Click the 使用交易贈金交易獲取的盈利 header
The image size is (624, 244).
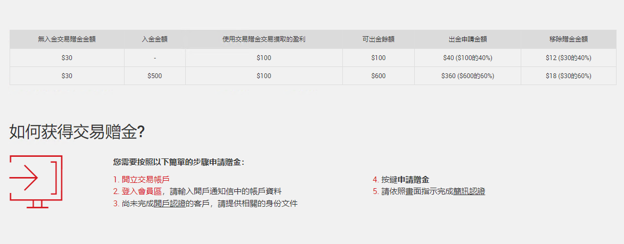click(264, 39)
